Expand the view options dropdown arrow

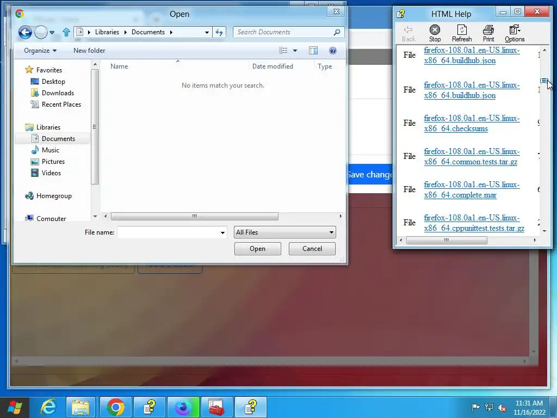(295, 51)
